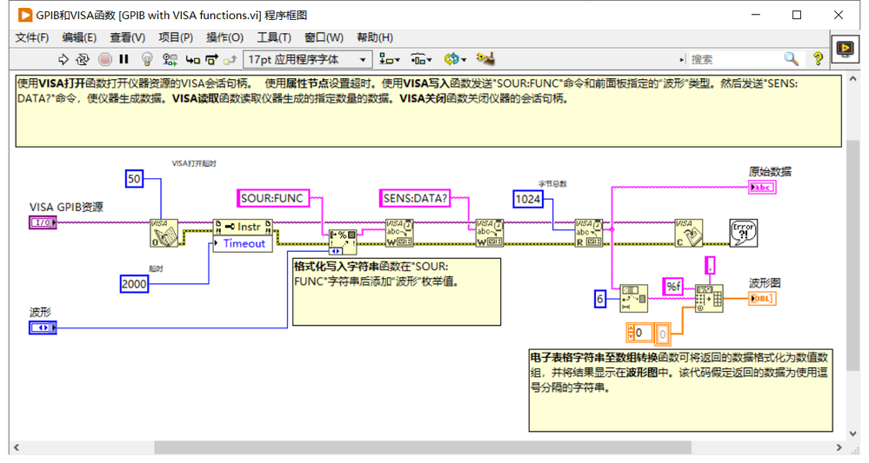Image resolution: width=869 pixels, height=463 pixels.
Task: Click the horizontal scrollbar thumb
Action: tap(423, 447)
